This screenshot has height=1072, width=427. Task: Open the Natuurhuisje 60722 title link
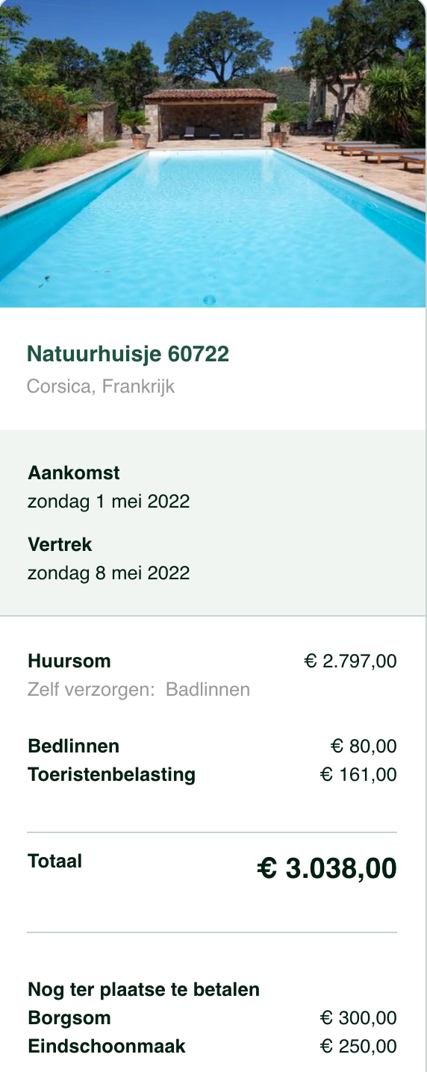[128, 354]
